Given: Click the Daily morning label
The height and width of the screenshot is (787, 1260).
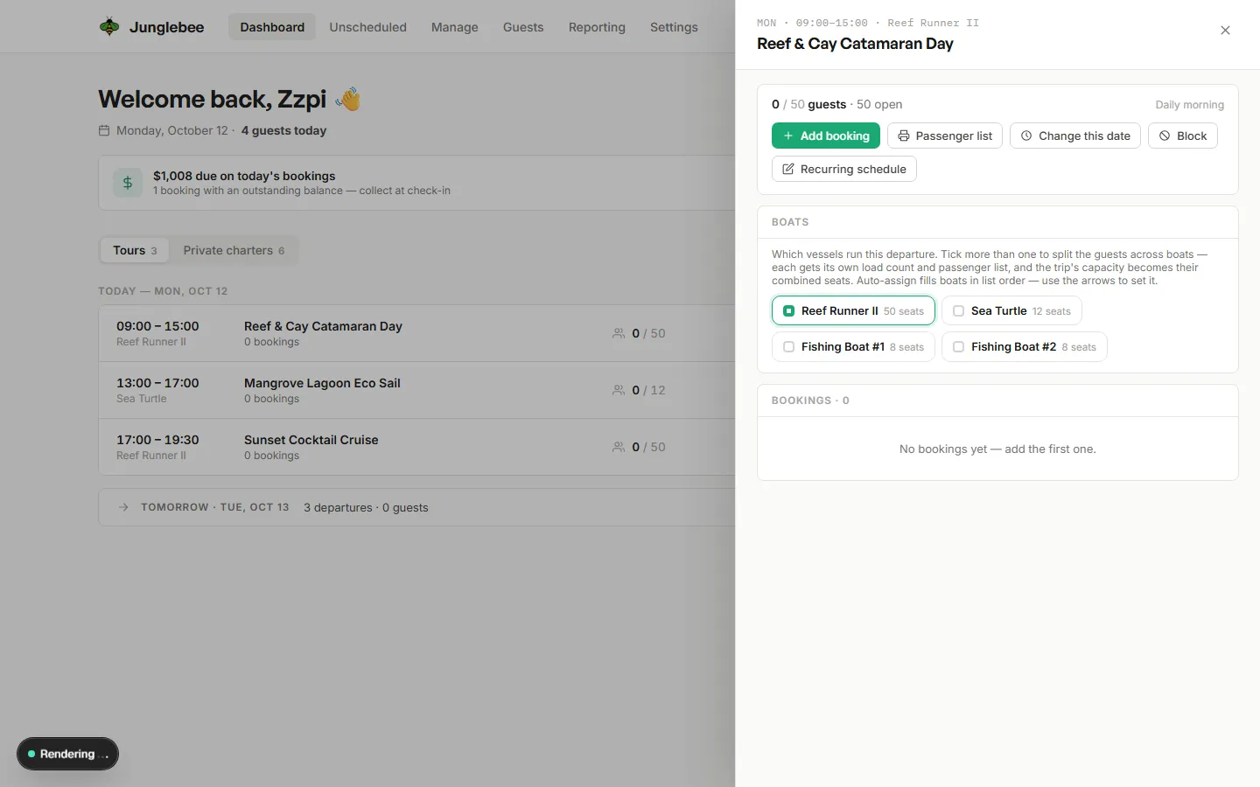Looking at the screenshot, I should 1189,105.
